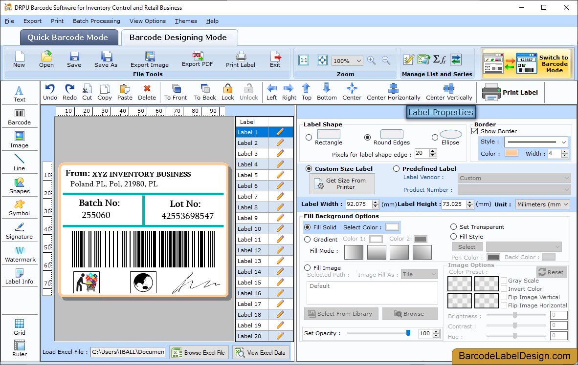Screen dimensions: 578x365
Task: Lock the selected object
Action: click(228, 92)
